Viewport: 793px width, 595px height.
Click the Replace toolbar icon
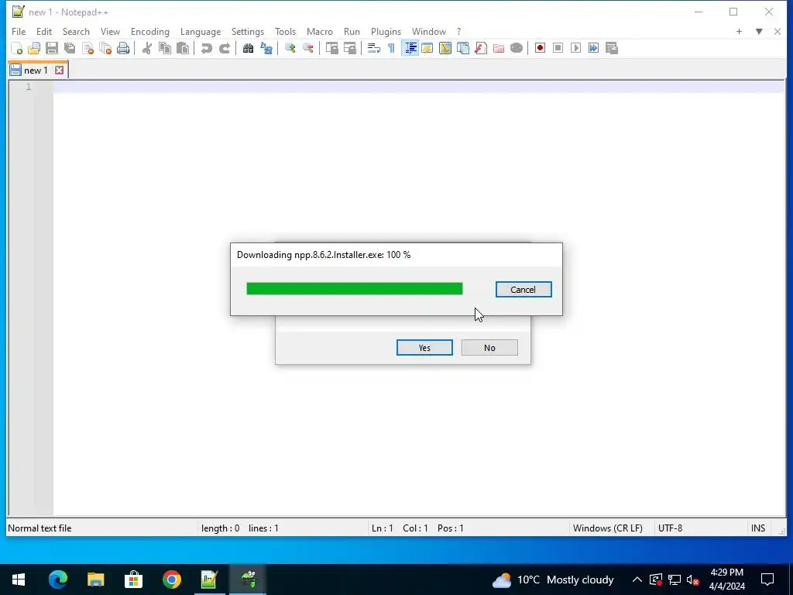(x=266, y=48)
